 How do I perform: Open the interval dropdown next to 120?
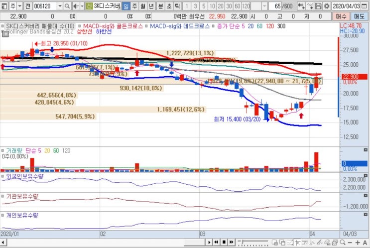264,6
